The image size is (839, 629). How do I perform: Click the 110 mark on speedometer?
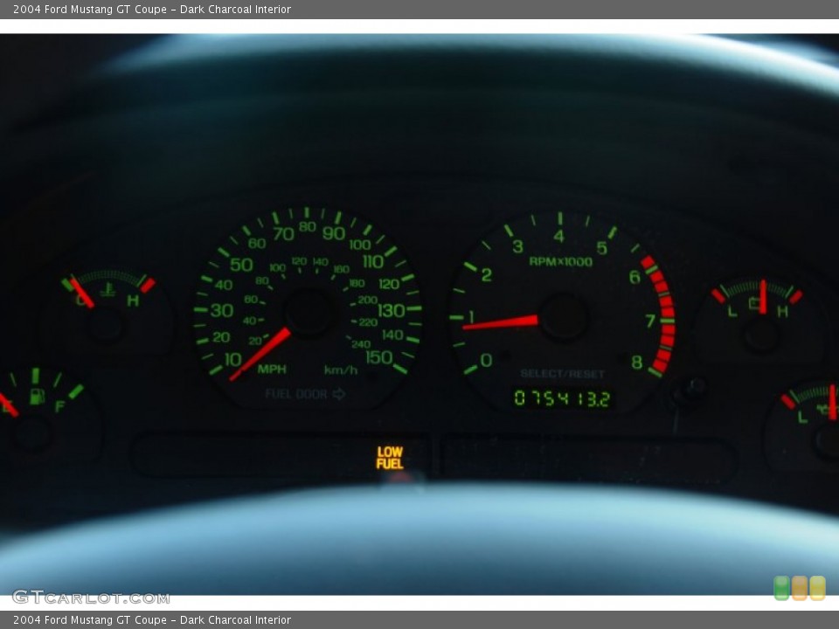click(373, 261)
